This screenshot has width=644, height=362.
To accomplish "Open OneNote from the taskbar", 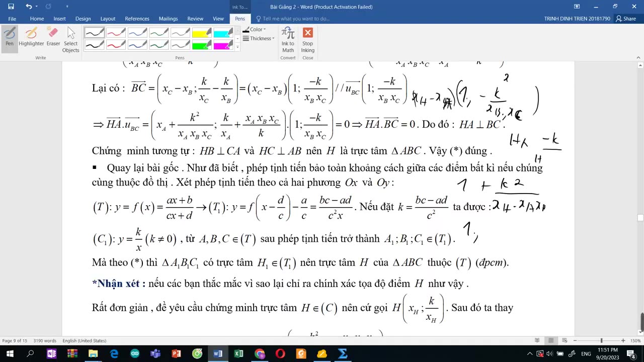I will 51,354.
